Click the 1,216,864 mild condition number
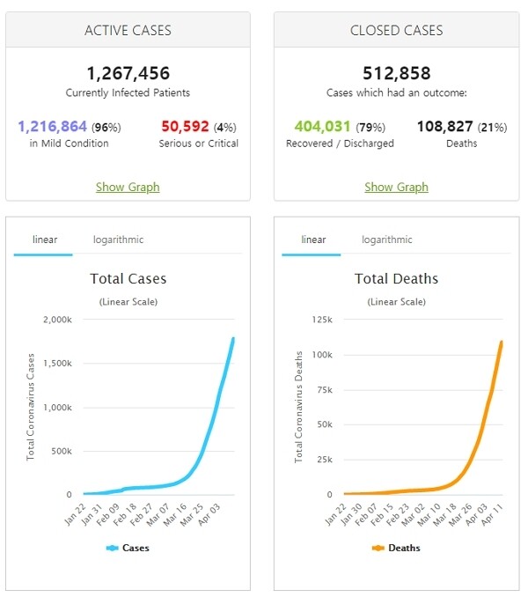 click(x=51, y=127)
